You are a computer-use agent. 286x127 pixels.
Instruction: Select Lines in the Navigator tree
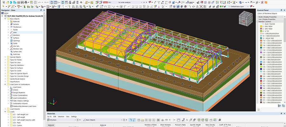tap(15, 32)
